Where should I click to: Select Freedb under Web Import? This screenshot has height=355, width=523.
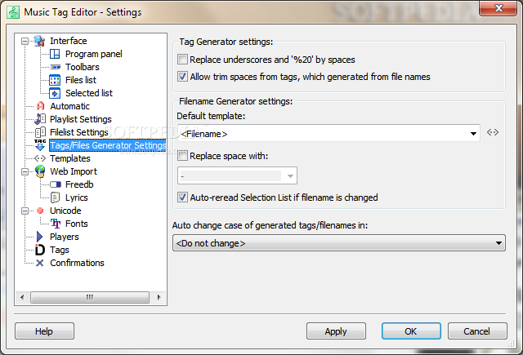pos(79,184)
